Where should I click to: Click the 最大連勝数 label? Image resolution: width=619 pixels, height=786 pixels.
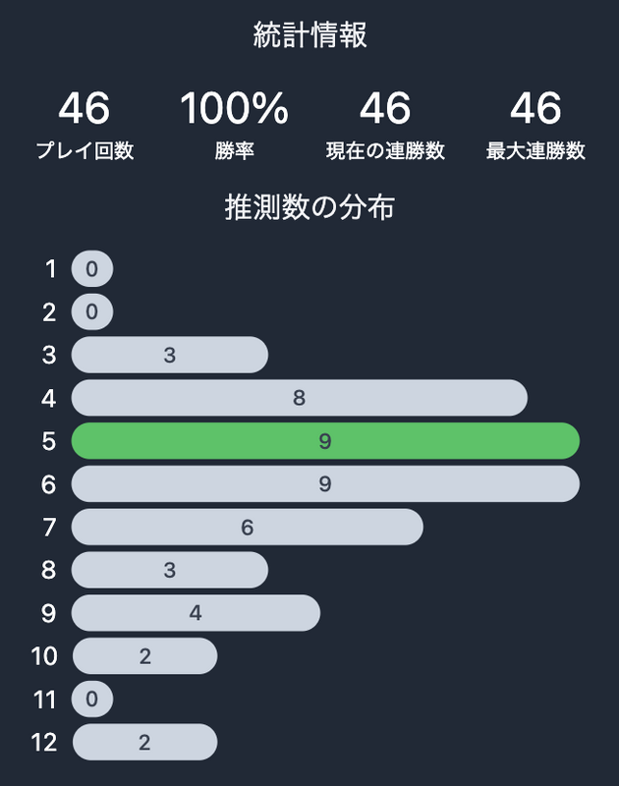pos(535,150)
